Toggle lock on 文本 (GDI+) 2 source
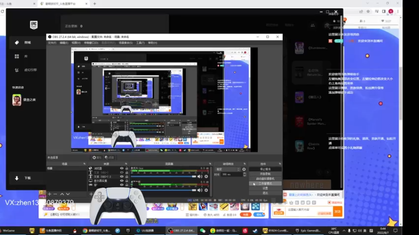The width and height of the screenshot is (419, 235). pos(127,177)
